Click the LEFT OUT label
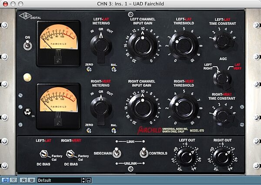Image resolution: width=261 pixels, height=185 pixels. [x=187, y=140]
